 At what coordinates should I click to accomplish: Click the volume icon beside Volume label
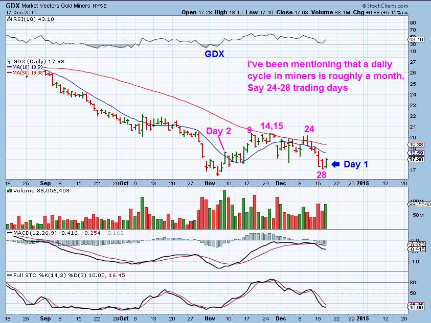click(x=9, y=190)
